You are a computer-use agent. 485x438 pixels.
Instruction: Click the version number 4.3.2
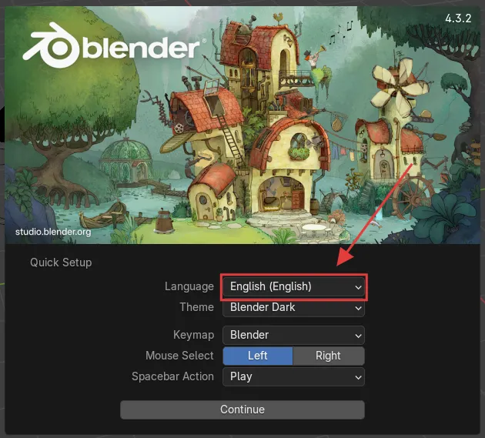pyautogui.click(x=458, y=18)
